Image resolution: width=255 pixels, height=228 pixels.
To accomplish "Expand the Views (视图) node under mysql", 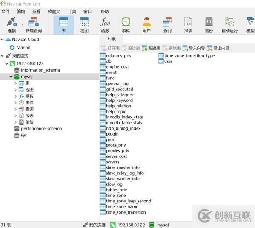I will pos(15,90).
